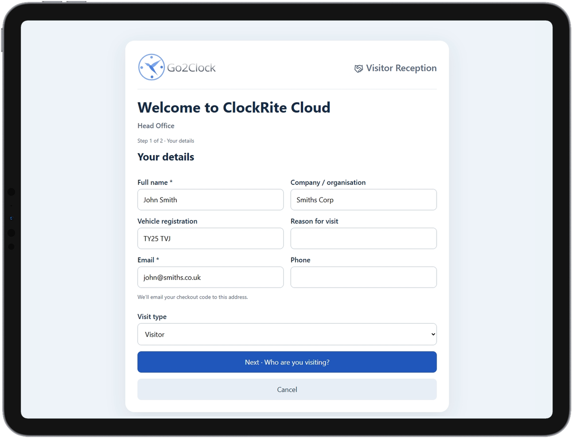
Task: Click the checkout code email hint text
Action: pyautogui.click(x=193, y=297)
